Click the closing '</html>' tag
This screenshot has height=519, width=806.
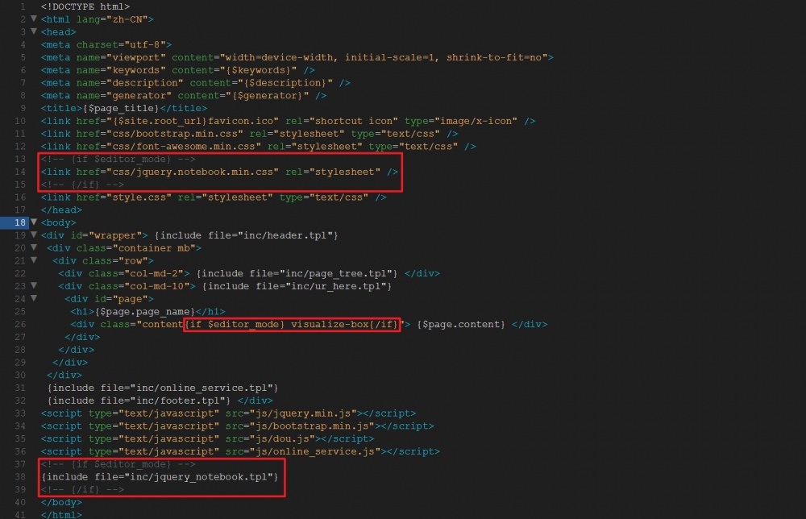(62, 514)
